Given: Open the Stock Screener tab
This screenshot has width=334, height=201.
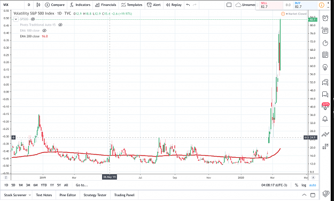Looking at the screenshot, I should tap(15, 195).
